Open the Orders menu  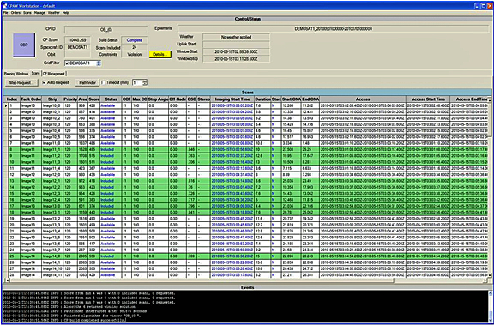[x=15, y=13]
